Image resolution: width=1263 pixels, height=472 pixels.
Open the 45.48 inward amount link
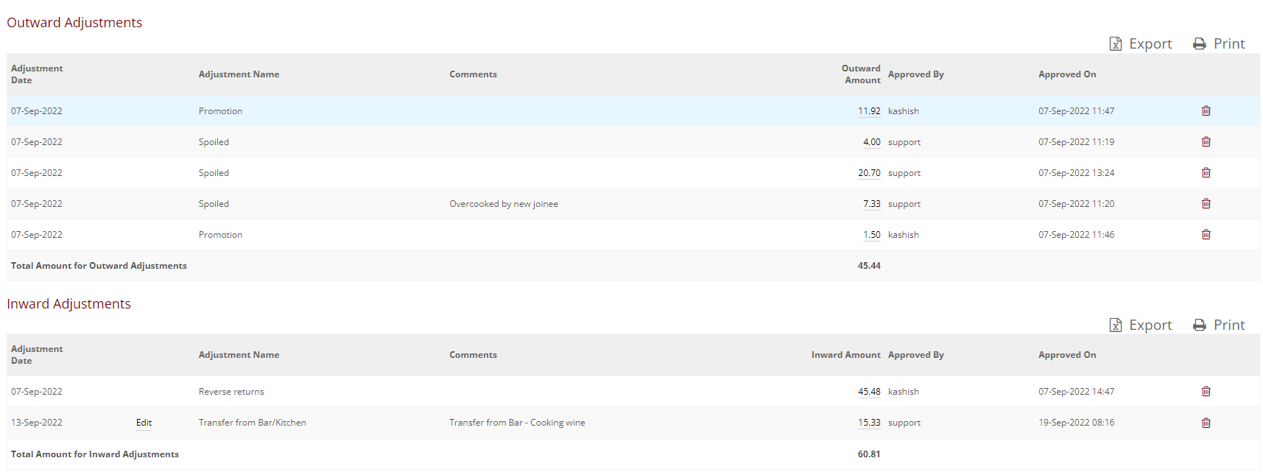click(x=869, y=392)
